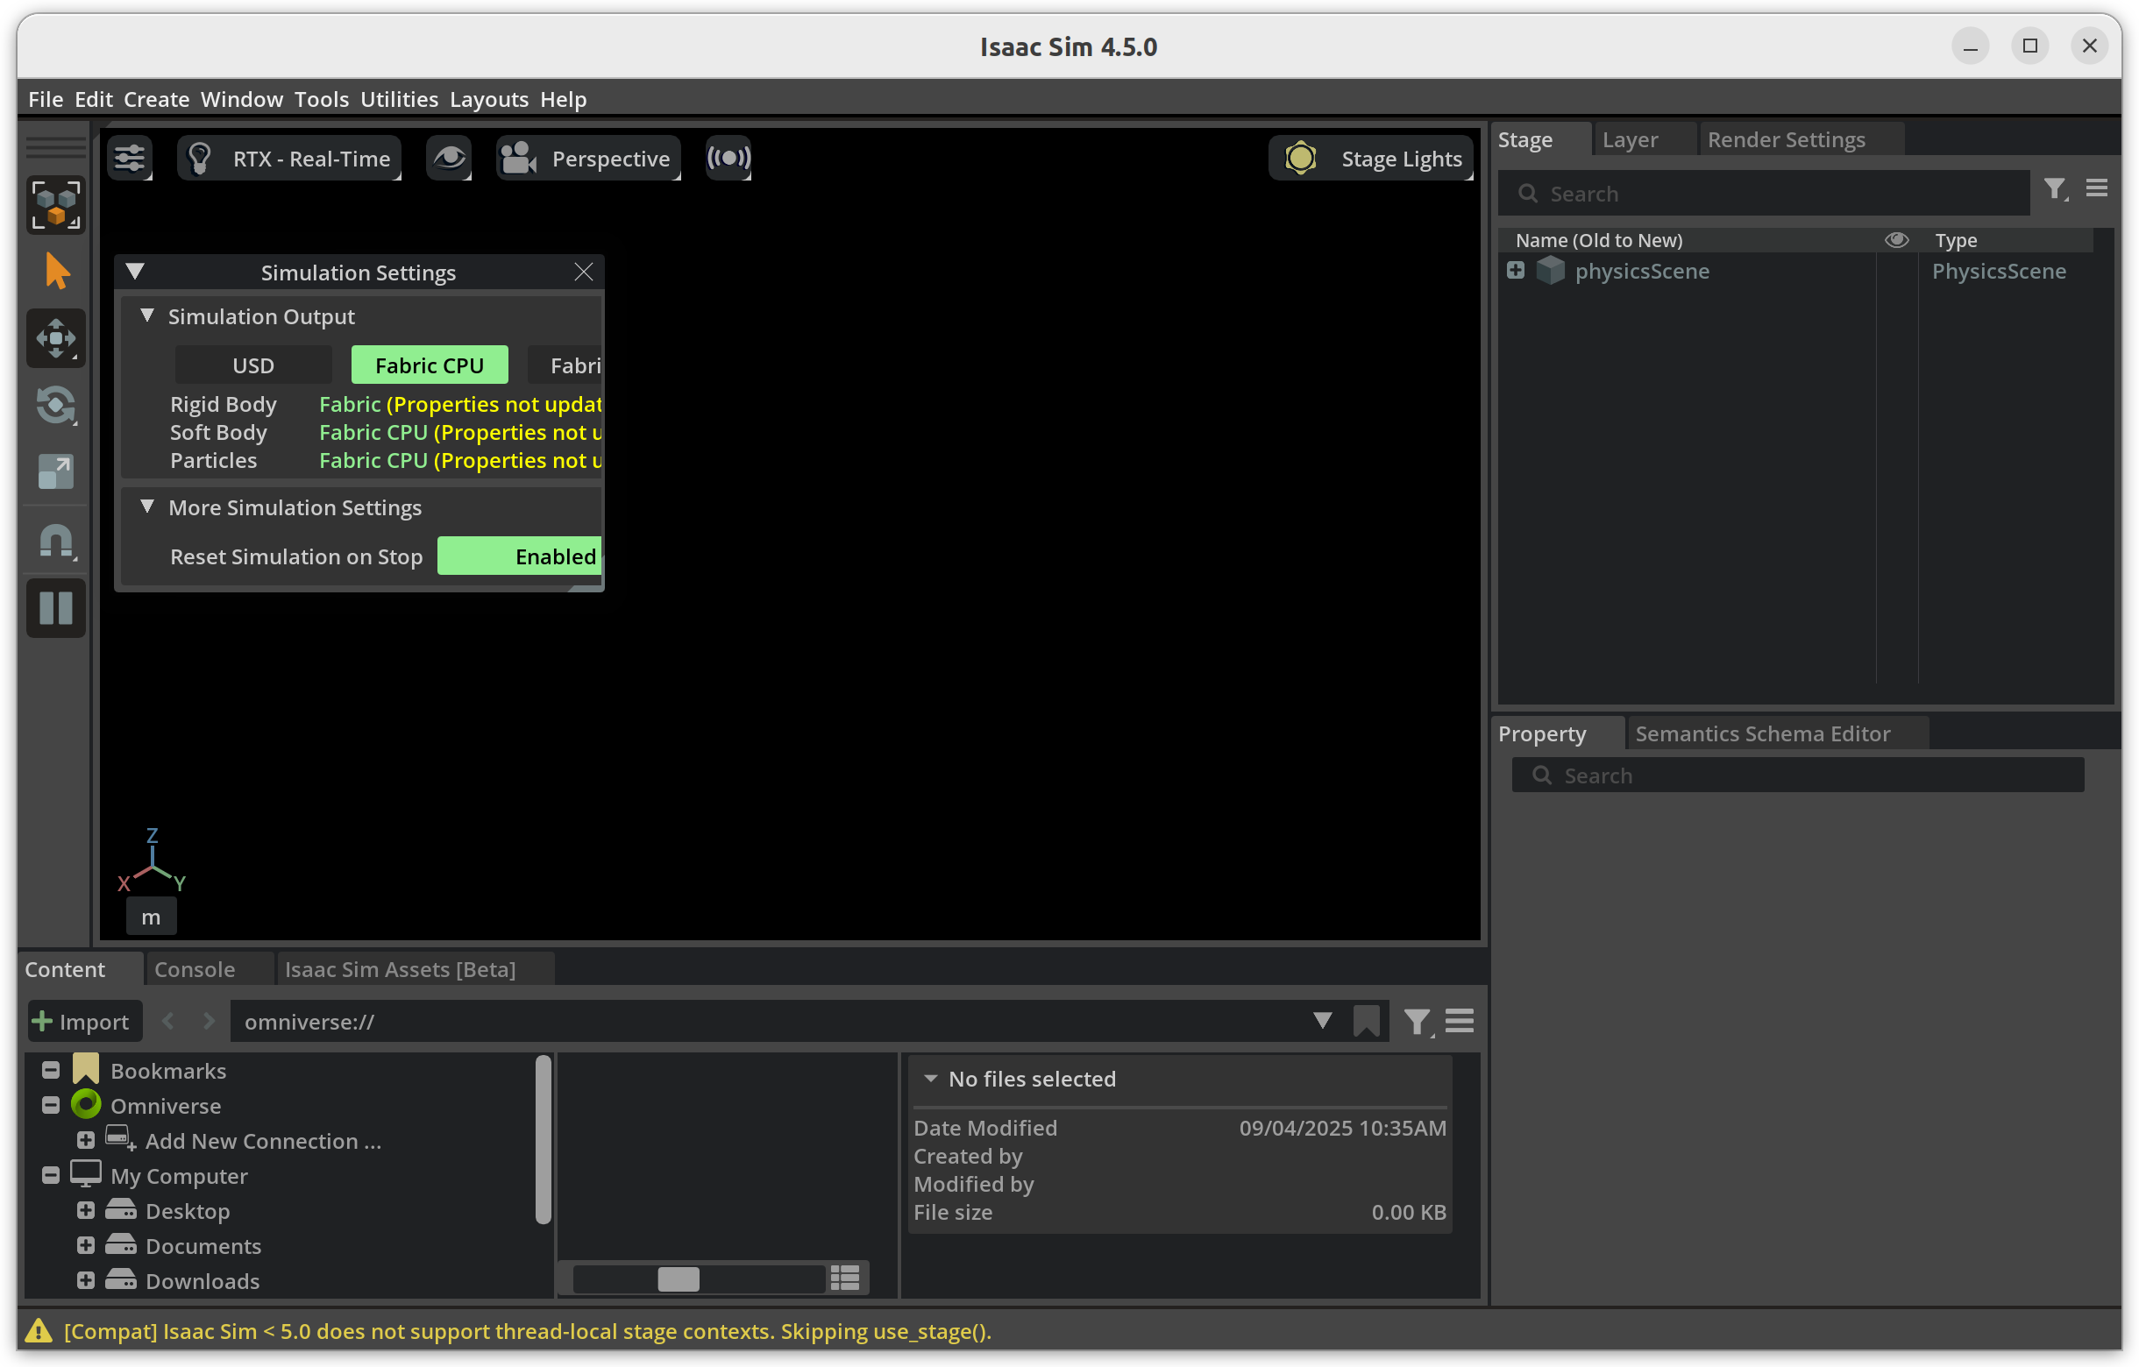Select the physicsScene prim row

(x=1794, y=271)
